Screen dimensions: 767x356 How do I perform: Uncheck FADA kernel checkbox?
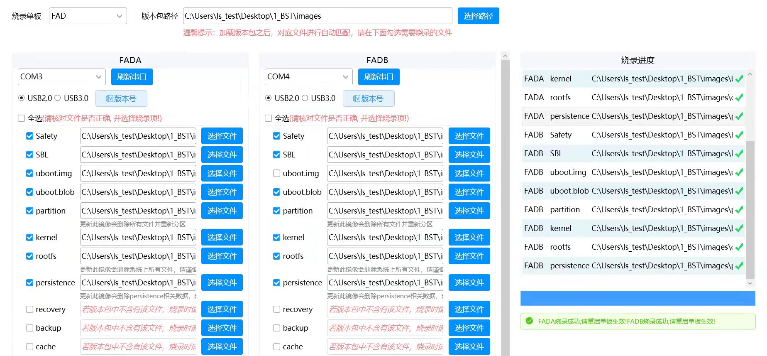coord(29,237)
